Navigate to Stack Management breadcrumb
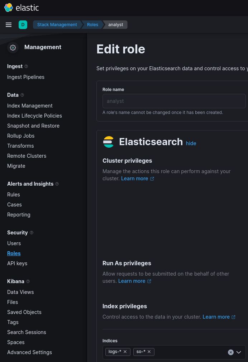This screenshot has width=248, height=362. click(x=57, y=25)
